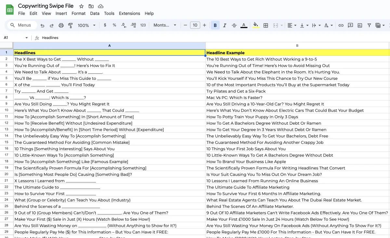Open the merge cells dropdown
Viewport: 390px width, 238px height.
click(x=278, y=25)
